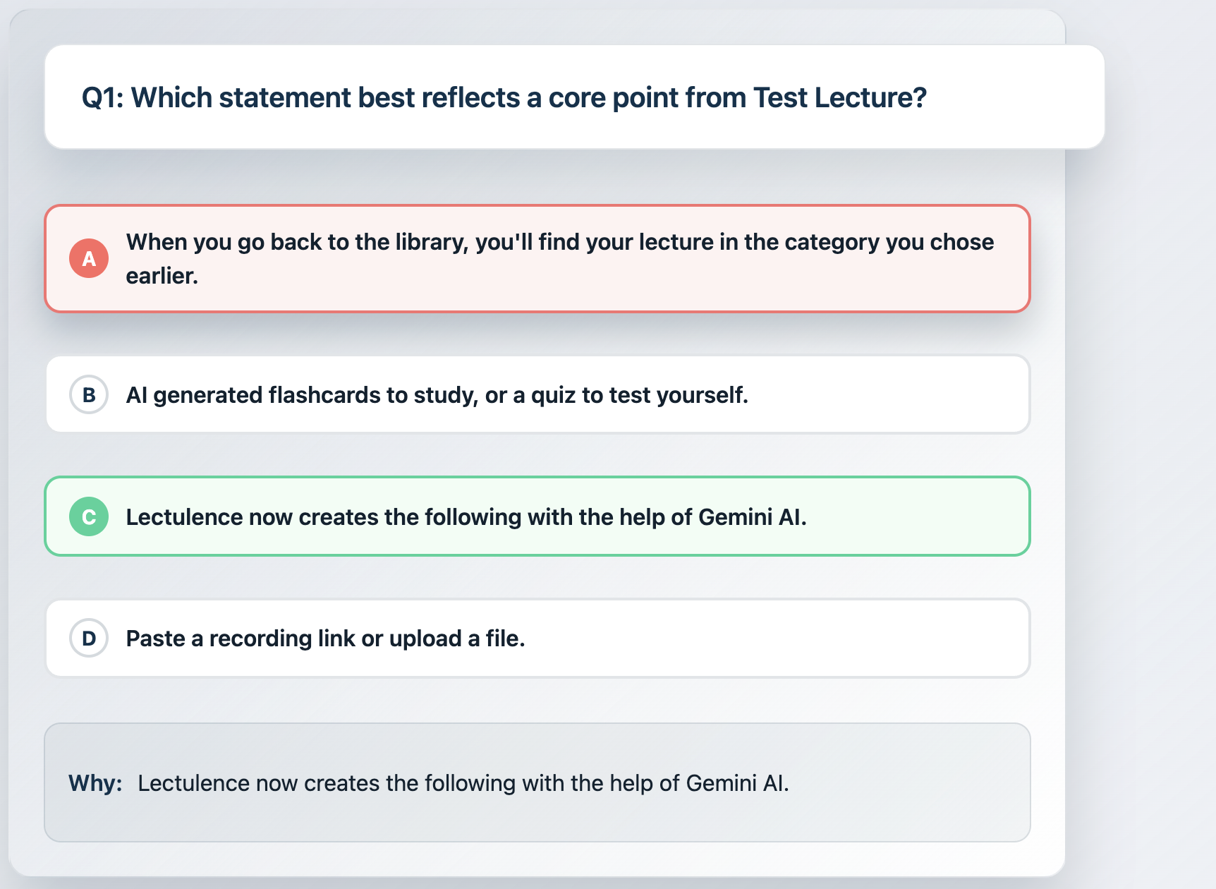Click the word 'earlier.' in answer A
Screen dimensions: 1216x889
click(162, 276)
